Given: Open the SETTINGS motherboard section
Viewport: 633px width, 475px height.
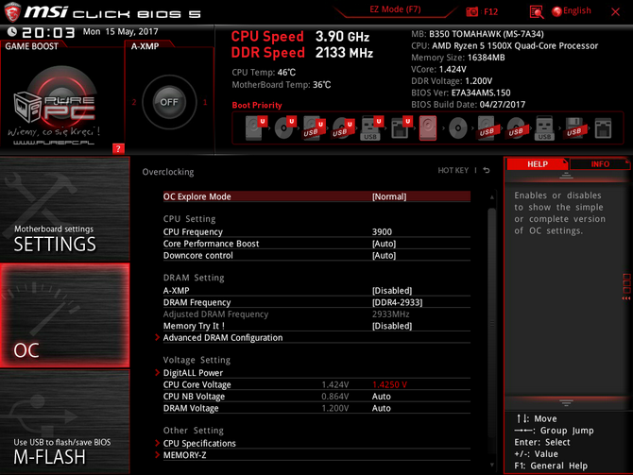Looking at the screenshot, I should point(64,209).
